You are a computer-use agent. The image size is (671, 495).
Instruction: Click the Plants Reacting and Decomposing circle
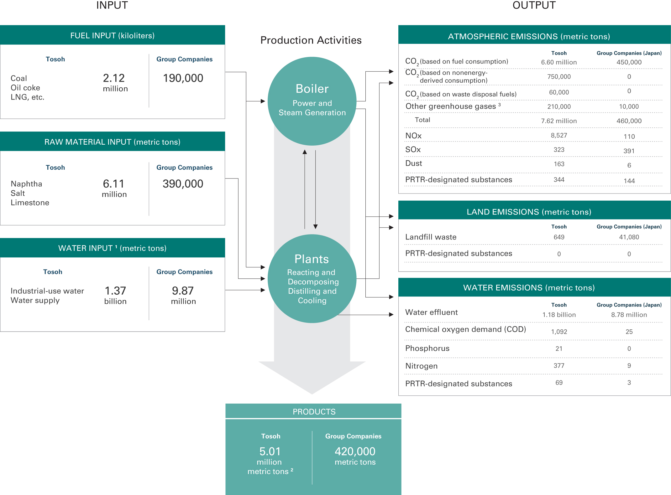(312, 279)
